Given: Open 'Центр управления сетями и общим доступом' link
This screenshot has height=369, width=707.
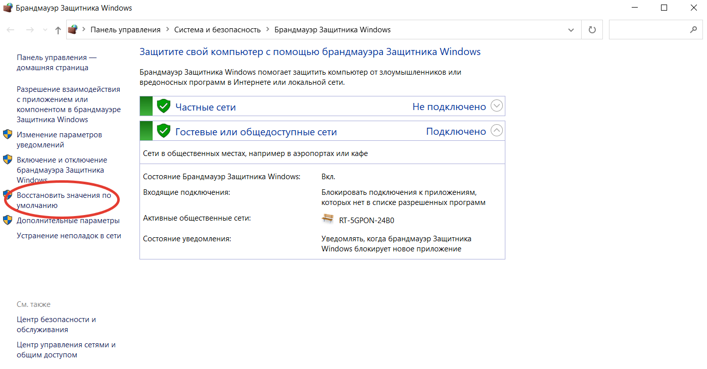Looking at the screenshot, I should [66, 350].
